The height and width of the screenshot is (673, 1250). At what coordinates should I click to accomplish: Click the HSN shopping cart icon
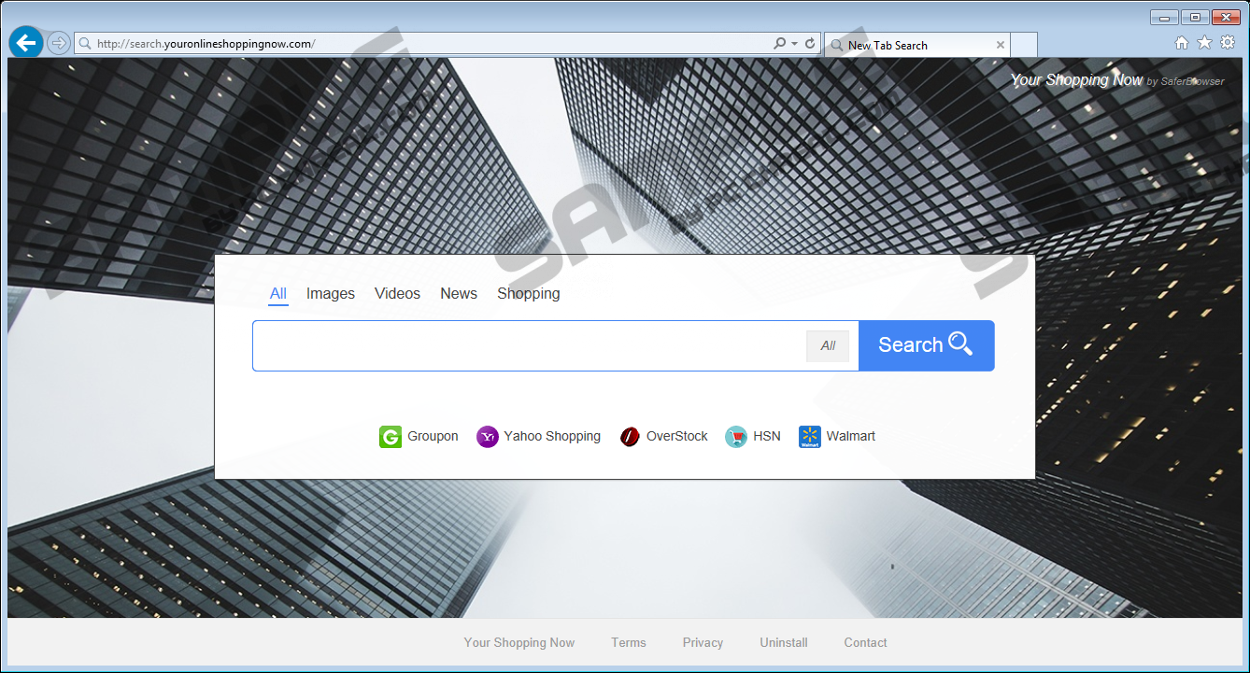736,437
